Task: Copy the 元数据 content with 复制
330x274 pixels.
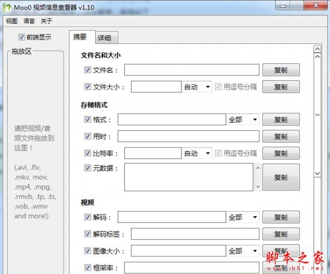Action: tap(281, 177)
